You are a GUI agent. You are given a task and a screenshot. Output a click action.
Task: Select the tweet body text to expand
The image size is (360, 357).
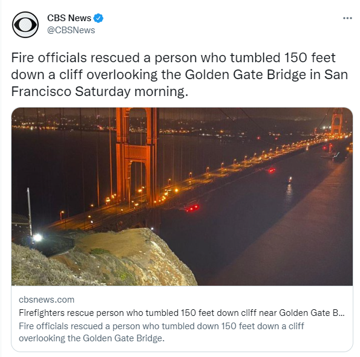coord(180,74)
